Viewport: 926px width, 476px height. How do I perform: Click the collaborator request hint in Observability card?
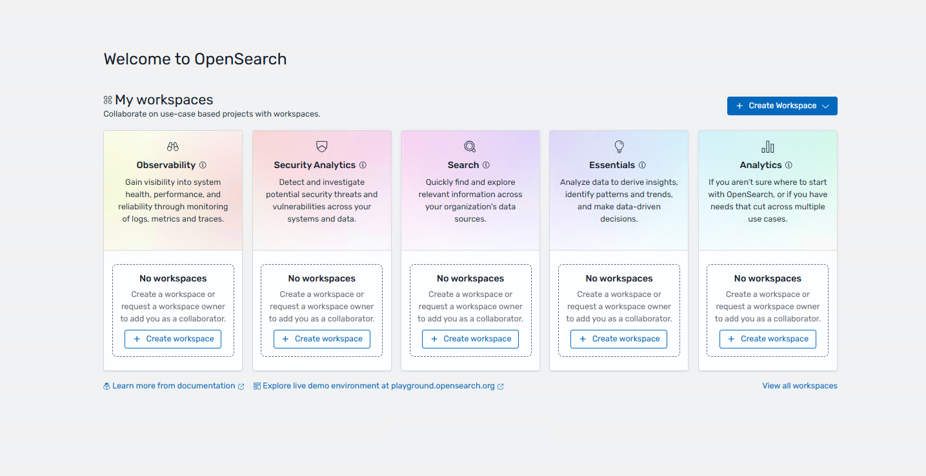click(x=173, y=307)
